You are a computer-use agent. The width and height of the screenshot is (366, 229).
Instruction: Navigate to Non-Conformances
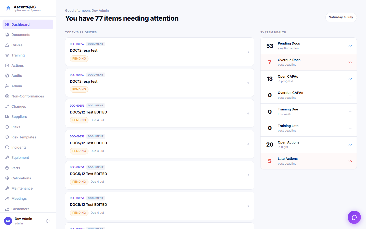(28, 96)
